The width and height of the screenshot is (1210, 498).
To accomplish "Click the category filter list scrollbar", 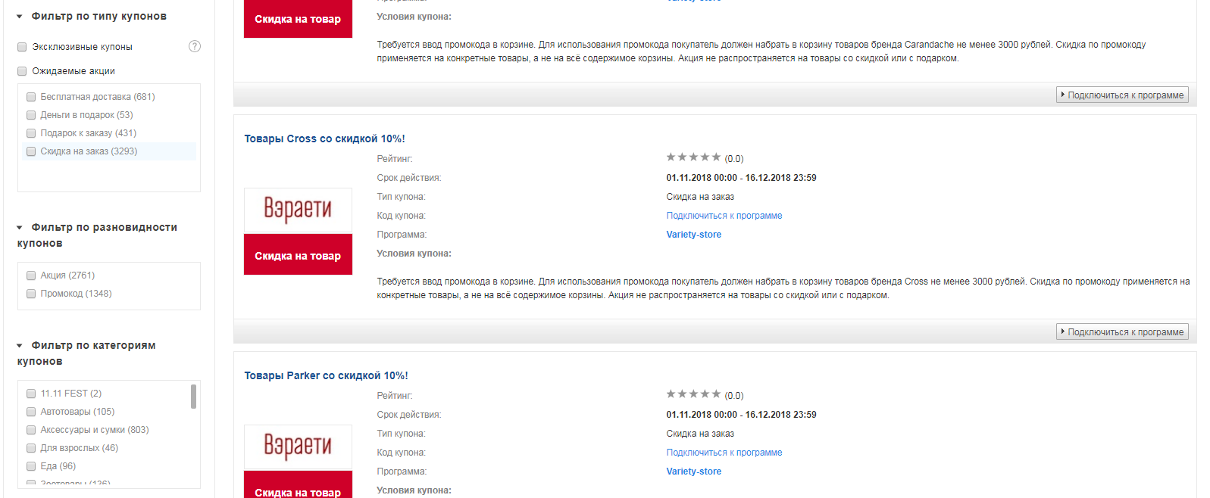I will tap(193, 397).
